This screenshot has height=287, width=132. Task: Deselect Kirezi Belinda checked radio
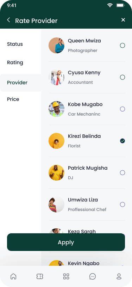122,141
